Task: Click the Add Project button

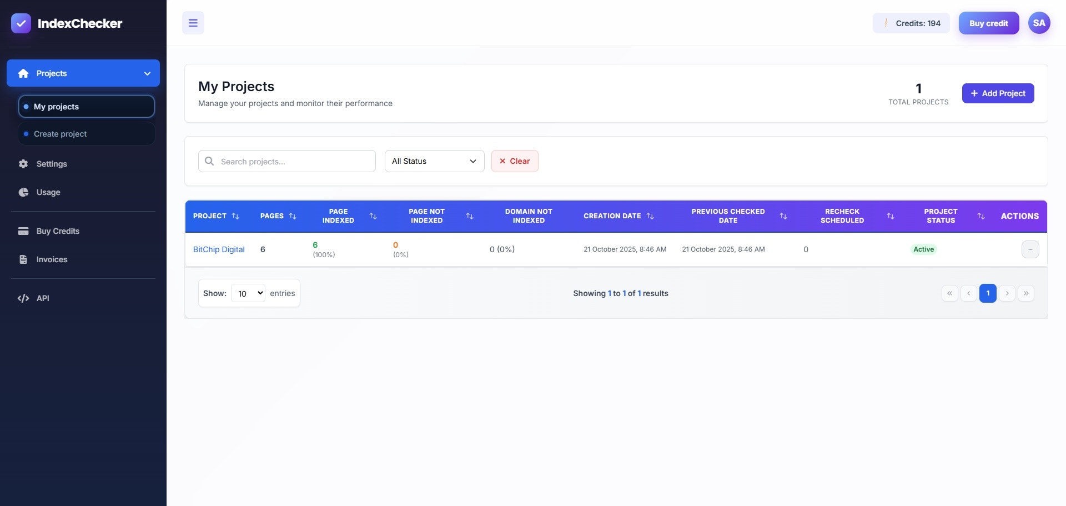Action: click(998, 93)
